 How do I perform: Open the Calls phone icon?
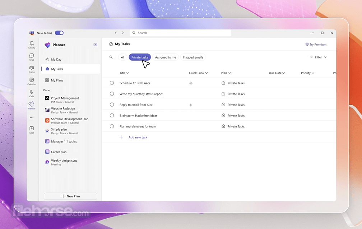tap(32, 92)
